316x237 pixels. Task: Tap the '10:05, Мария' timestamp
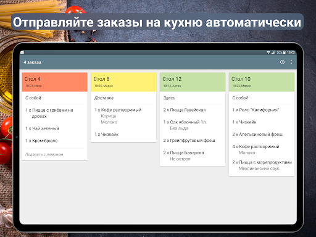[x=104, y=86]
